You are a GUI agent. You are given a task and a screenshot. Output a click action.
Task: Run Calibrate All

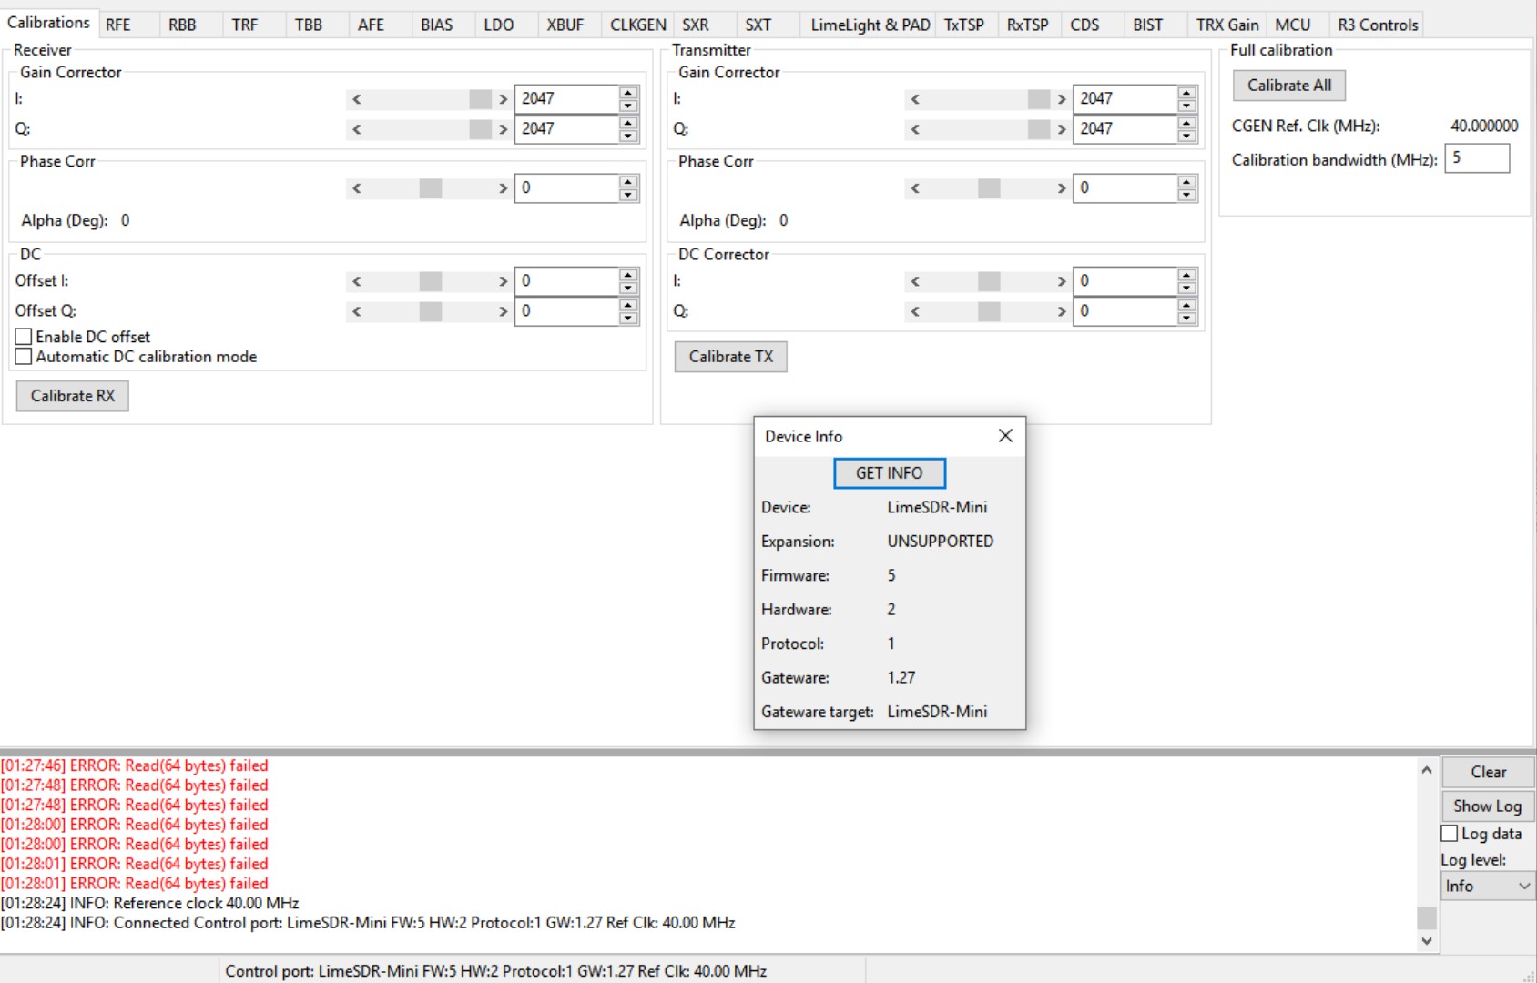pos(1289,86)
